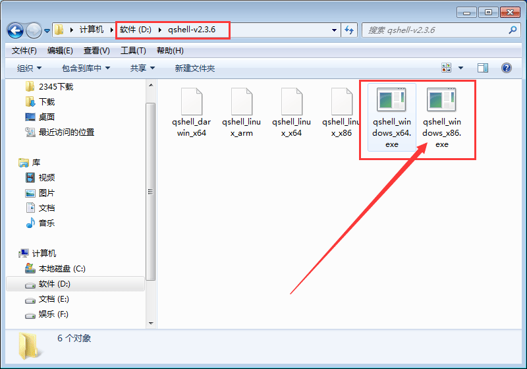This screenshot has height=369, width=527.
Task: Open the 查看(V) menu
Action: 96,51
